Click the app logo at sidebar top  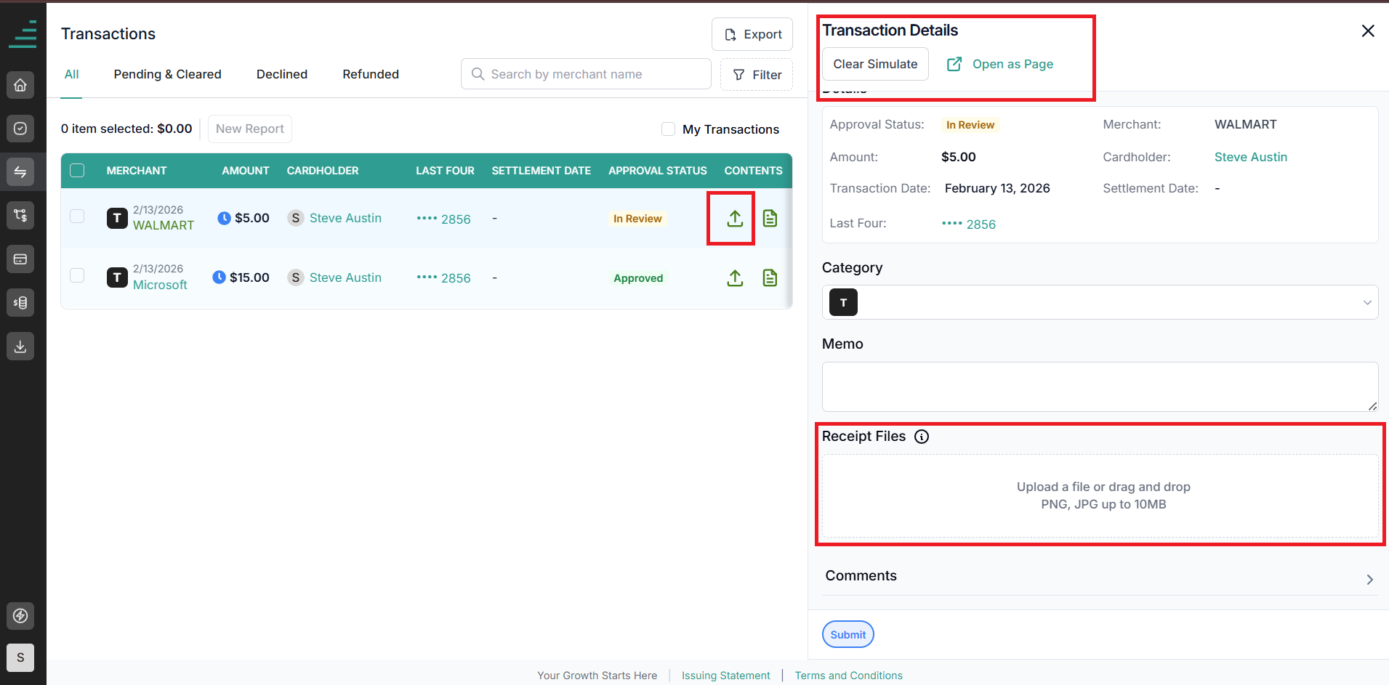click(23, 34)
